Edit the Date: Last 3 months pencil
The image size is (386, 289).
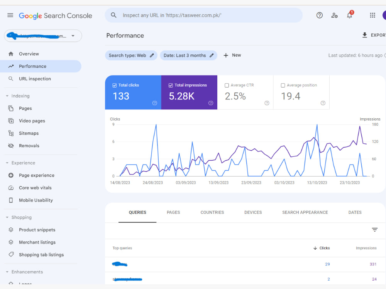212,55
